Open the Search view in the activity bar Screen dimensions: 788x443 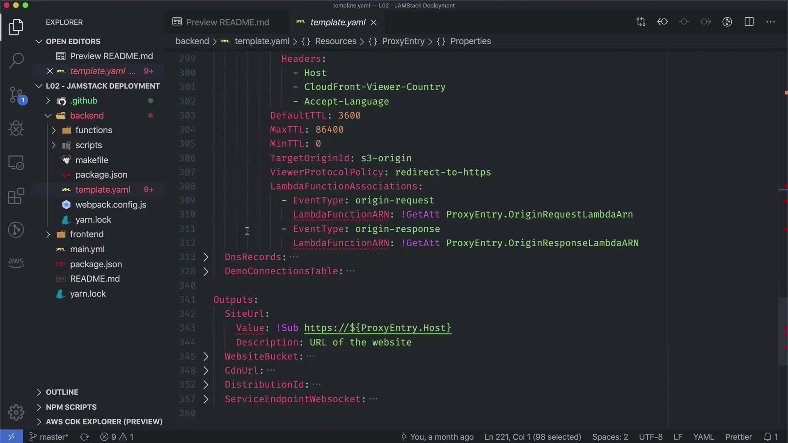tap(16, 61)
